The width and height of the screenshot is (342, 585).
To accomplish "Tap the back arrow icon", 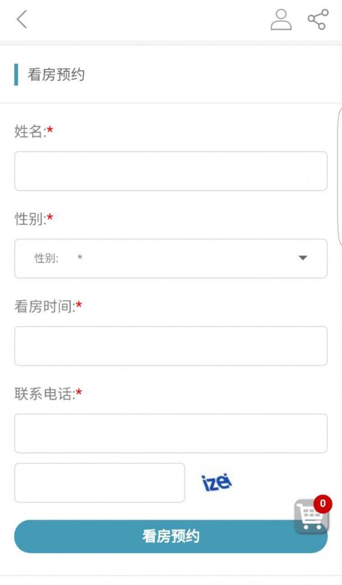I will (22, 19).
